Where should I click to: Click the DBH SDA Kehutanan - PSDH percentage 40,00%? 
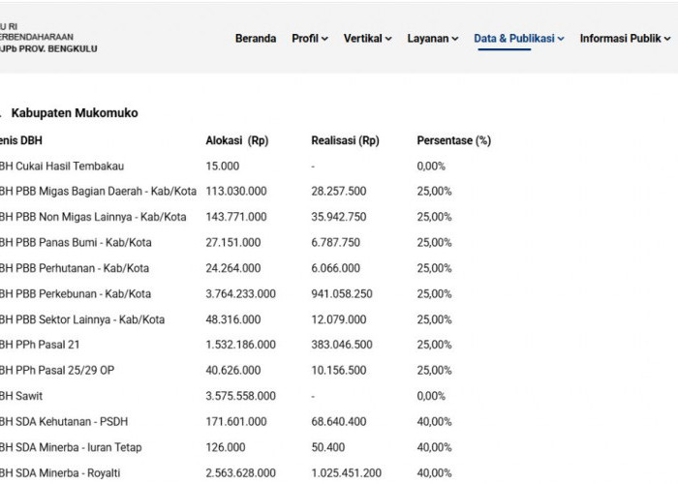pyautogui.click(x=434, y=421)
